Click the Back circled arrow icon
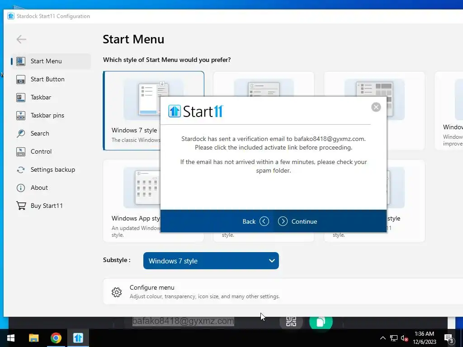 pos(264,221)
